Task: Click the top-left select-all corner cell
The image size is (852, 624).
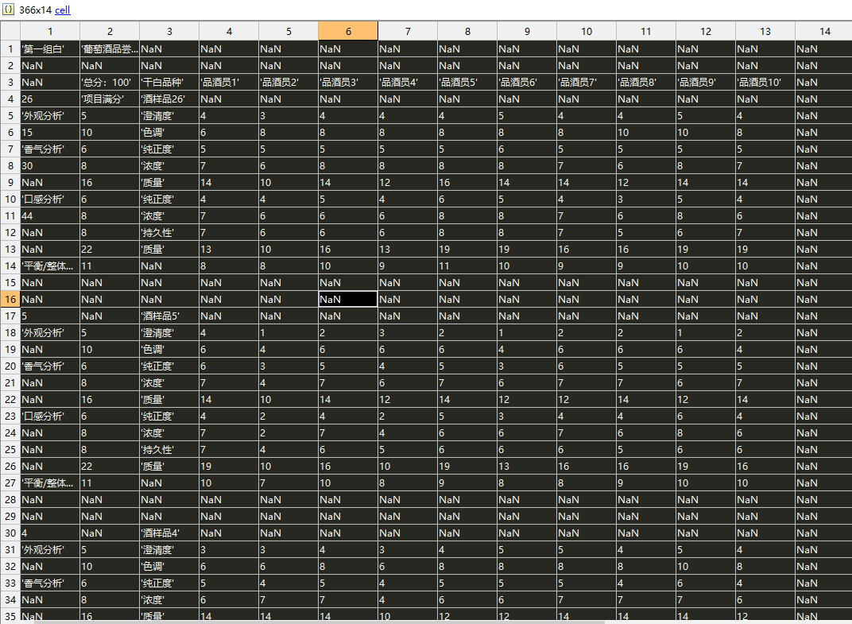Action: [x=10, y=31]
